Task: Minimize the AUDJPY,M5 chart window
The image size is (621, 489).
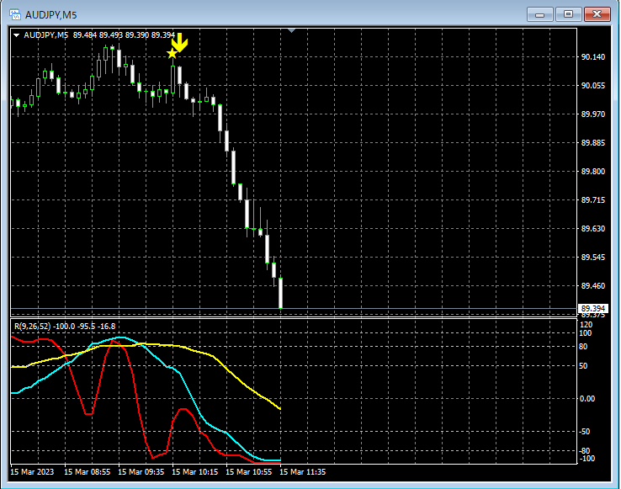Action: (x=539, y=14)
